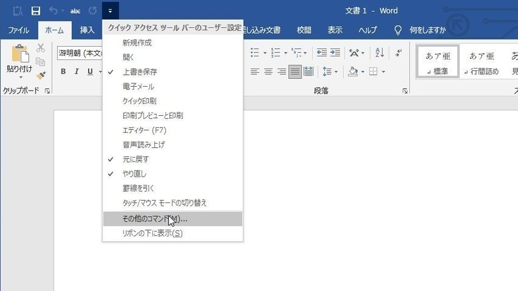The image size is (518, 291).
Task: Align text left icon
Action: point(254,72)
